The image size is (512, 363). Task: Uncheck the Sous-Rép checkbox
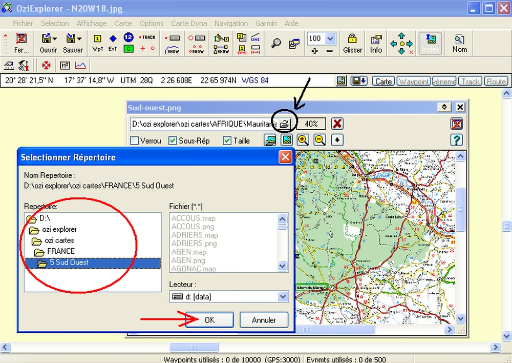click(x=173, y=140)
